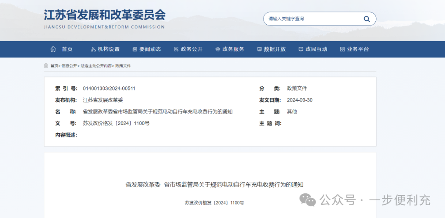Go to 首页 in the breadcrumb

pos(54,66)
